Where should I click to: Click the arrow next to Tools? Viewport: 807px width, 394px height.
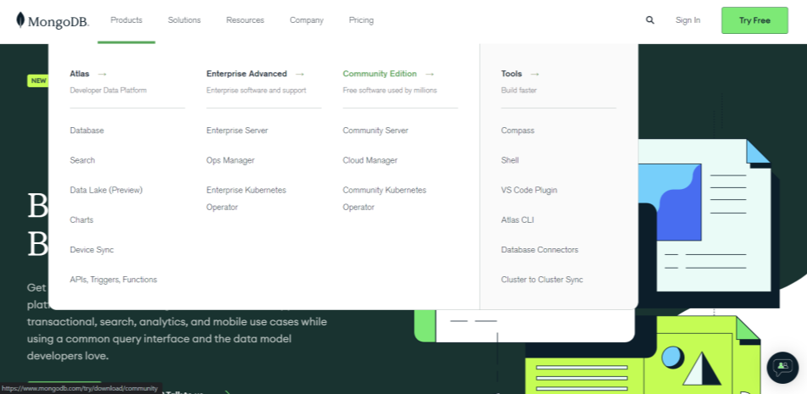pos(535,74)
